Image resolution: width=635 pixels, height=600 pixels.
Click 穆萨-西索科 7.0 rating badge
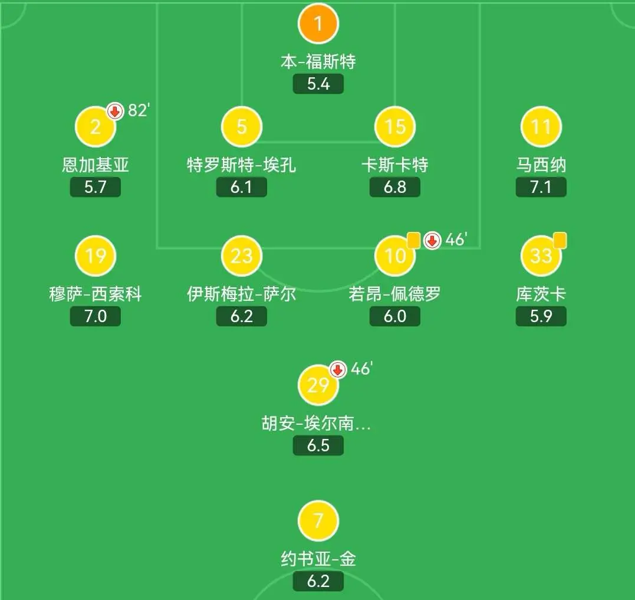pyautogui.click(x=96, y=316)
